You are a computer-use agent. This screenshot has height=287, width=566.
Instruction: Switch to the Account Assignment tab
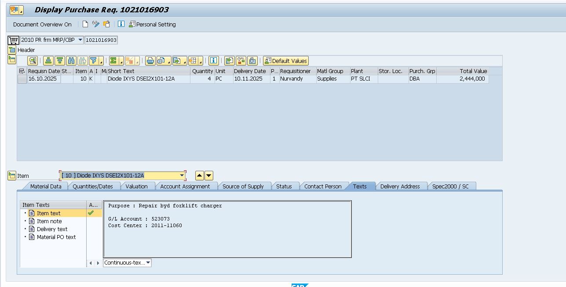tap(185, 186)
